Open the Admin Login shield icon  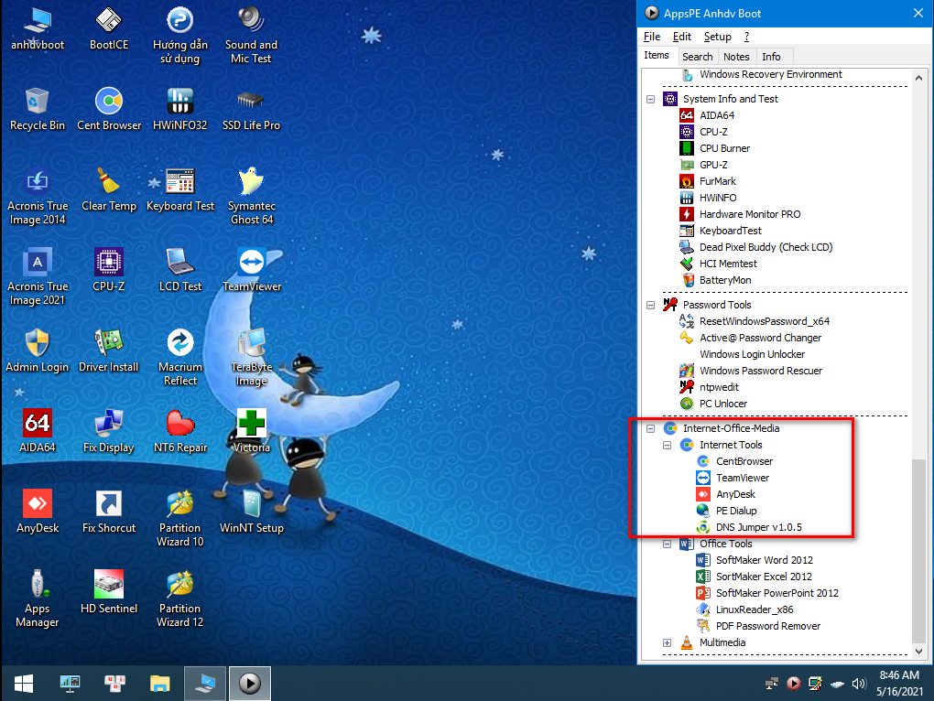(x=38, y=350)
